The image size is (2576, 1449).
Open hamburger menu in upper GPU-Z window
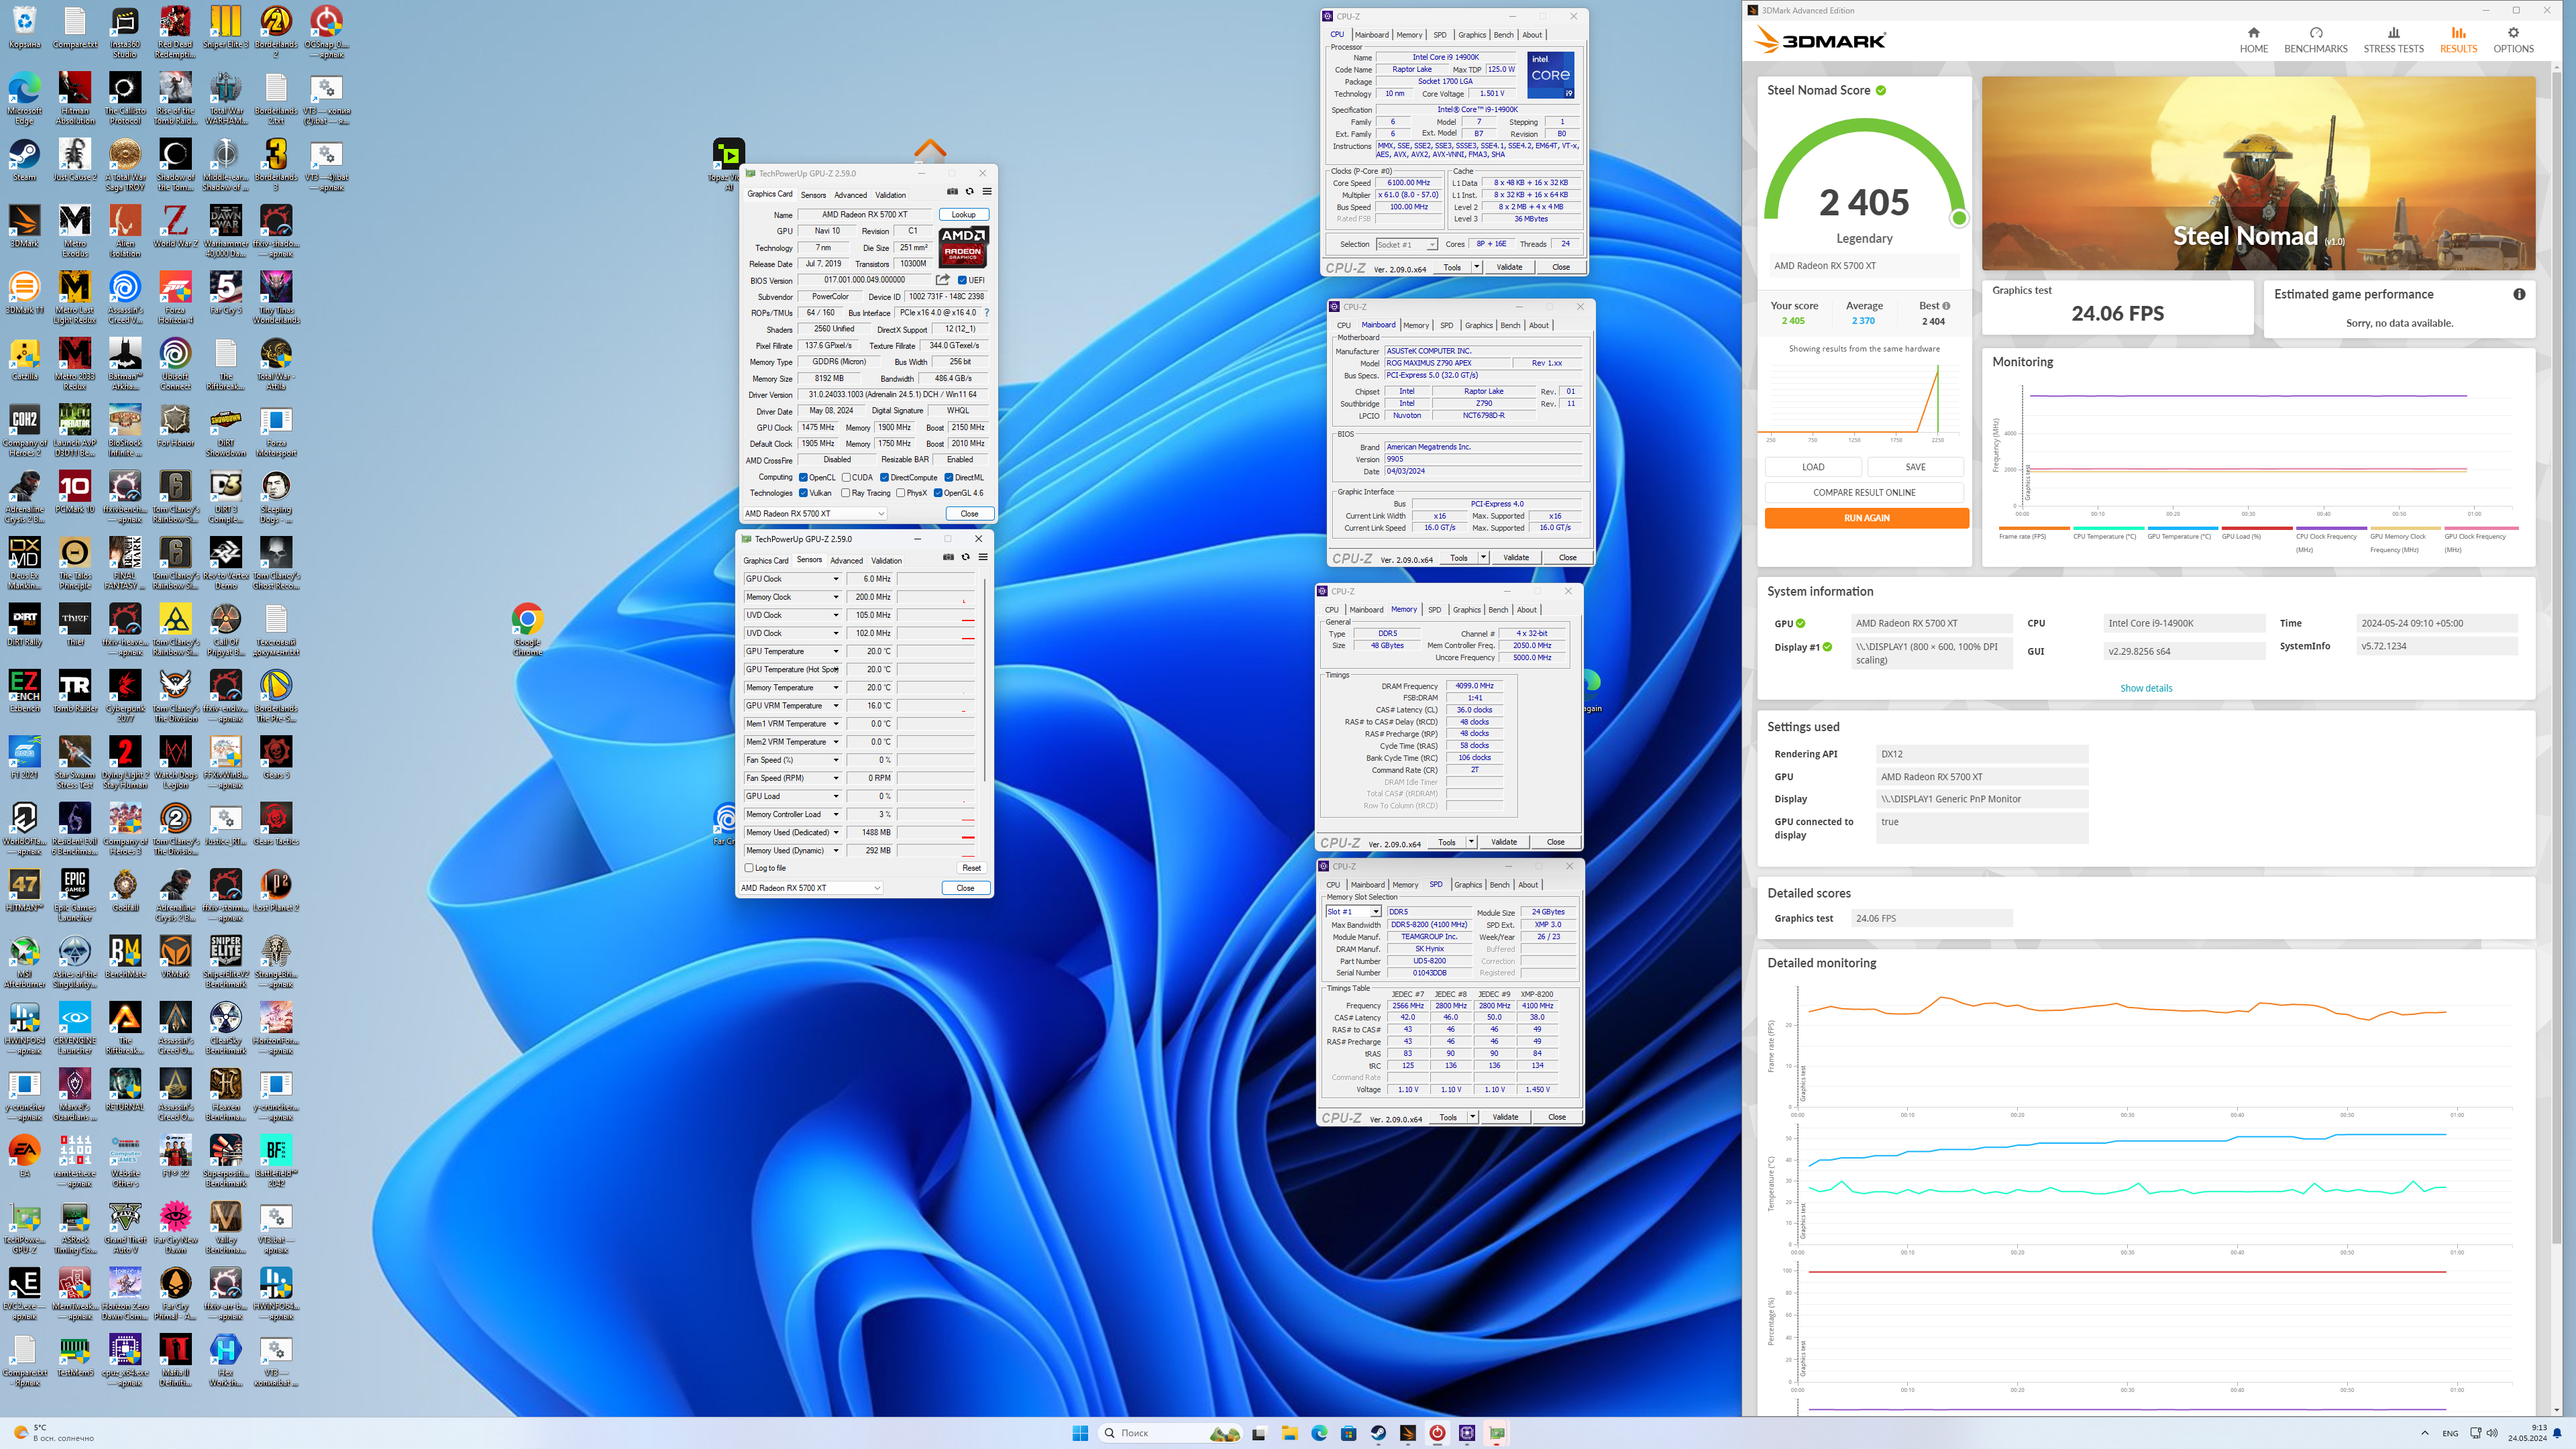[x=987, y=191]
